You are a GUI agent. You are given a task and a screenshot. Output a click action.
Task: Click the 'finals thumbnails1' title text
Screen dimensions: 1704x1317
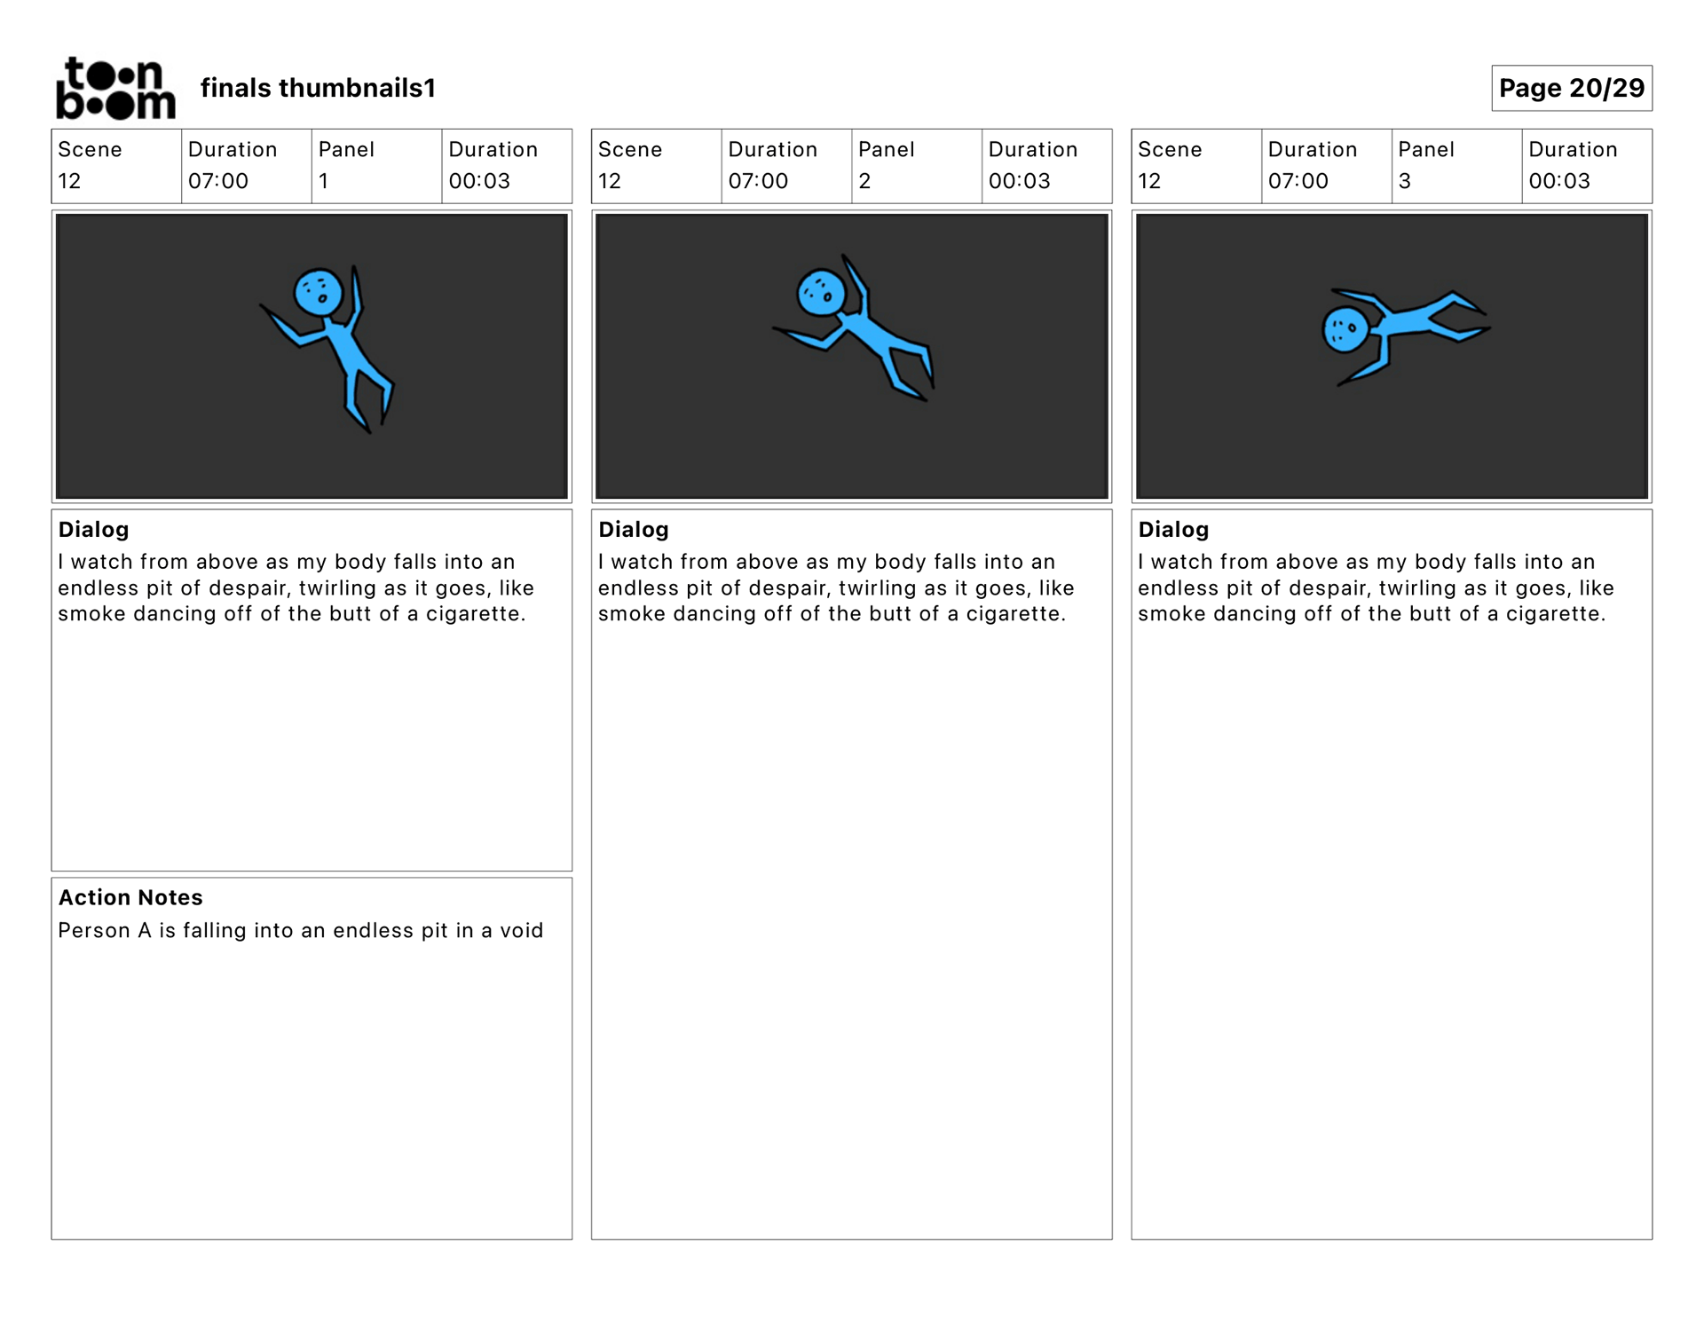click(x=318, y=88)
